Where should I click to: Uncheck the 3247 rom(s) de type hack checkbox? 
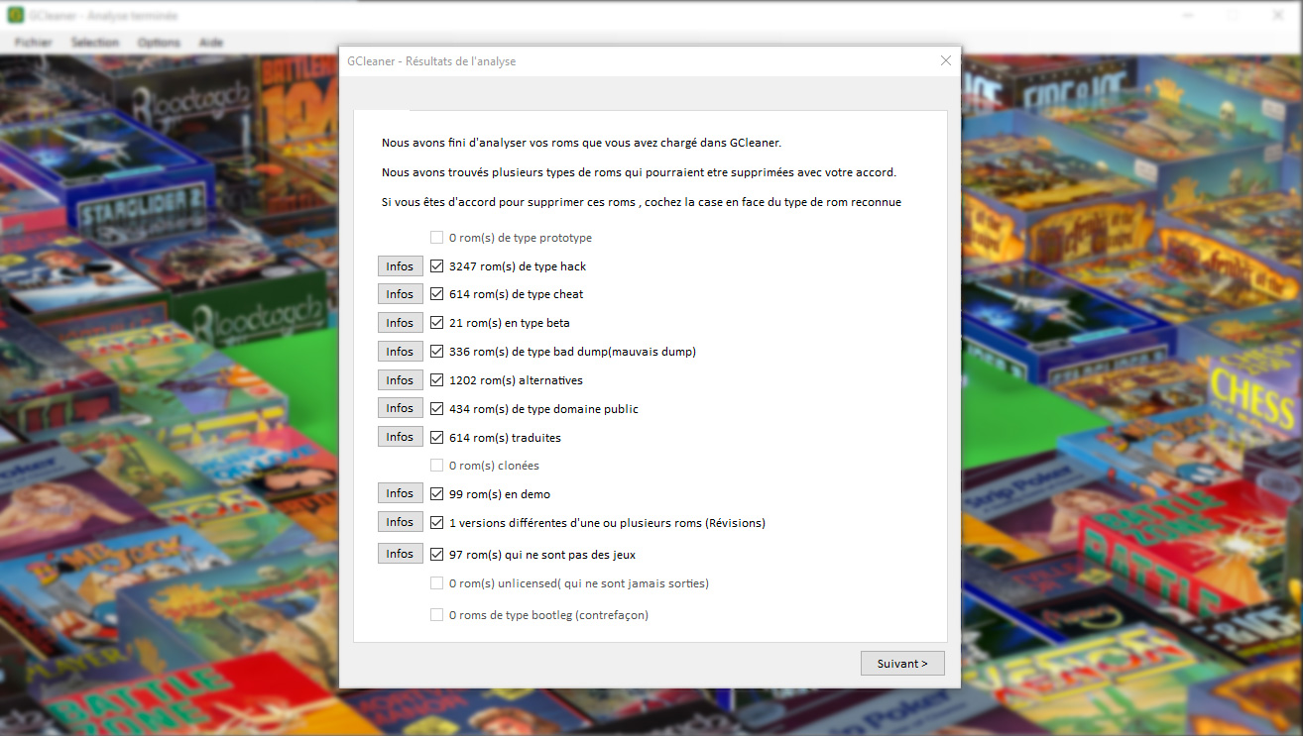pos(436,266)
